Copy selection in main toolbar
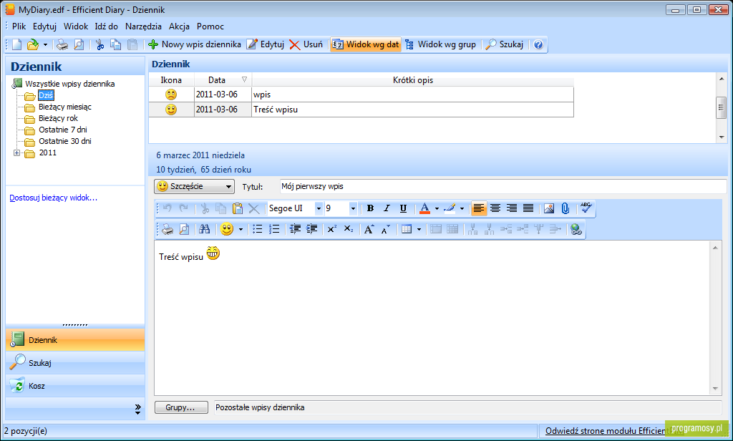 coord(115,44)
